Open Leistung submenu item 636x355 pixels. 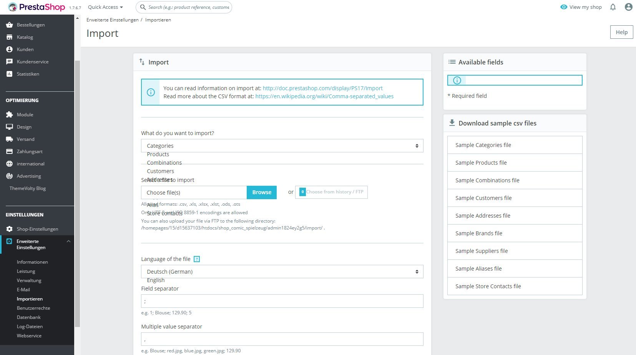tap(26, 271)
